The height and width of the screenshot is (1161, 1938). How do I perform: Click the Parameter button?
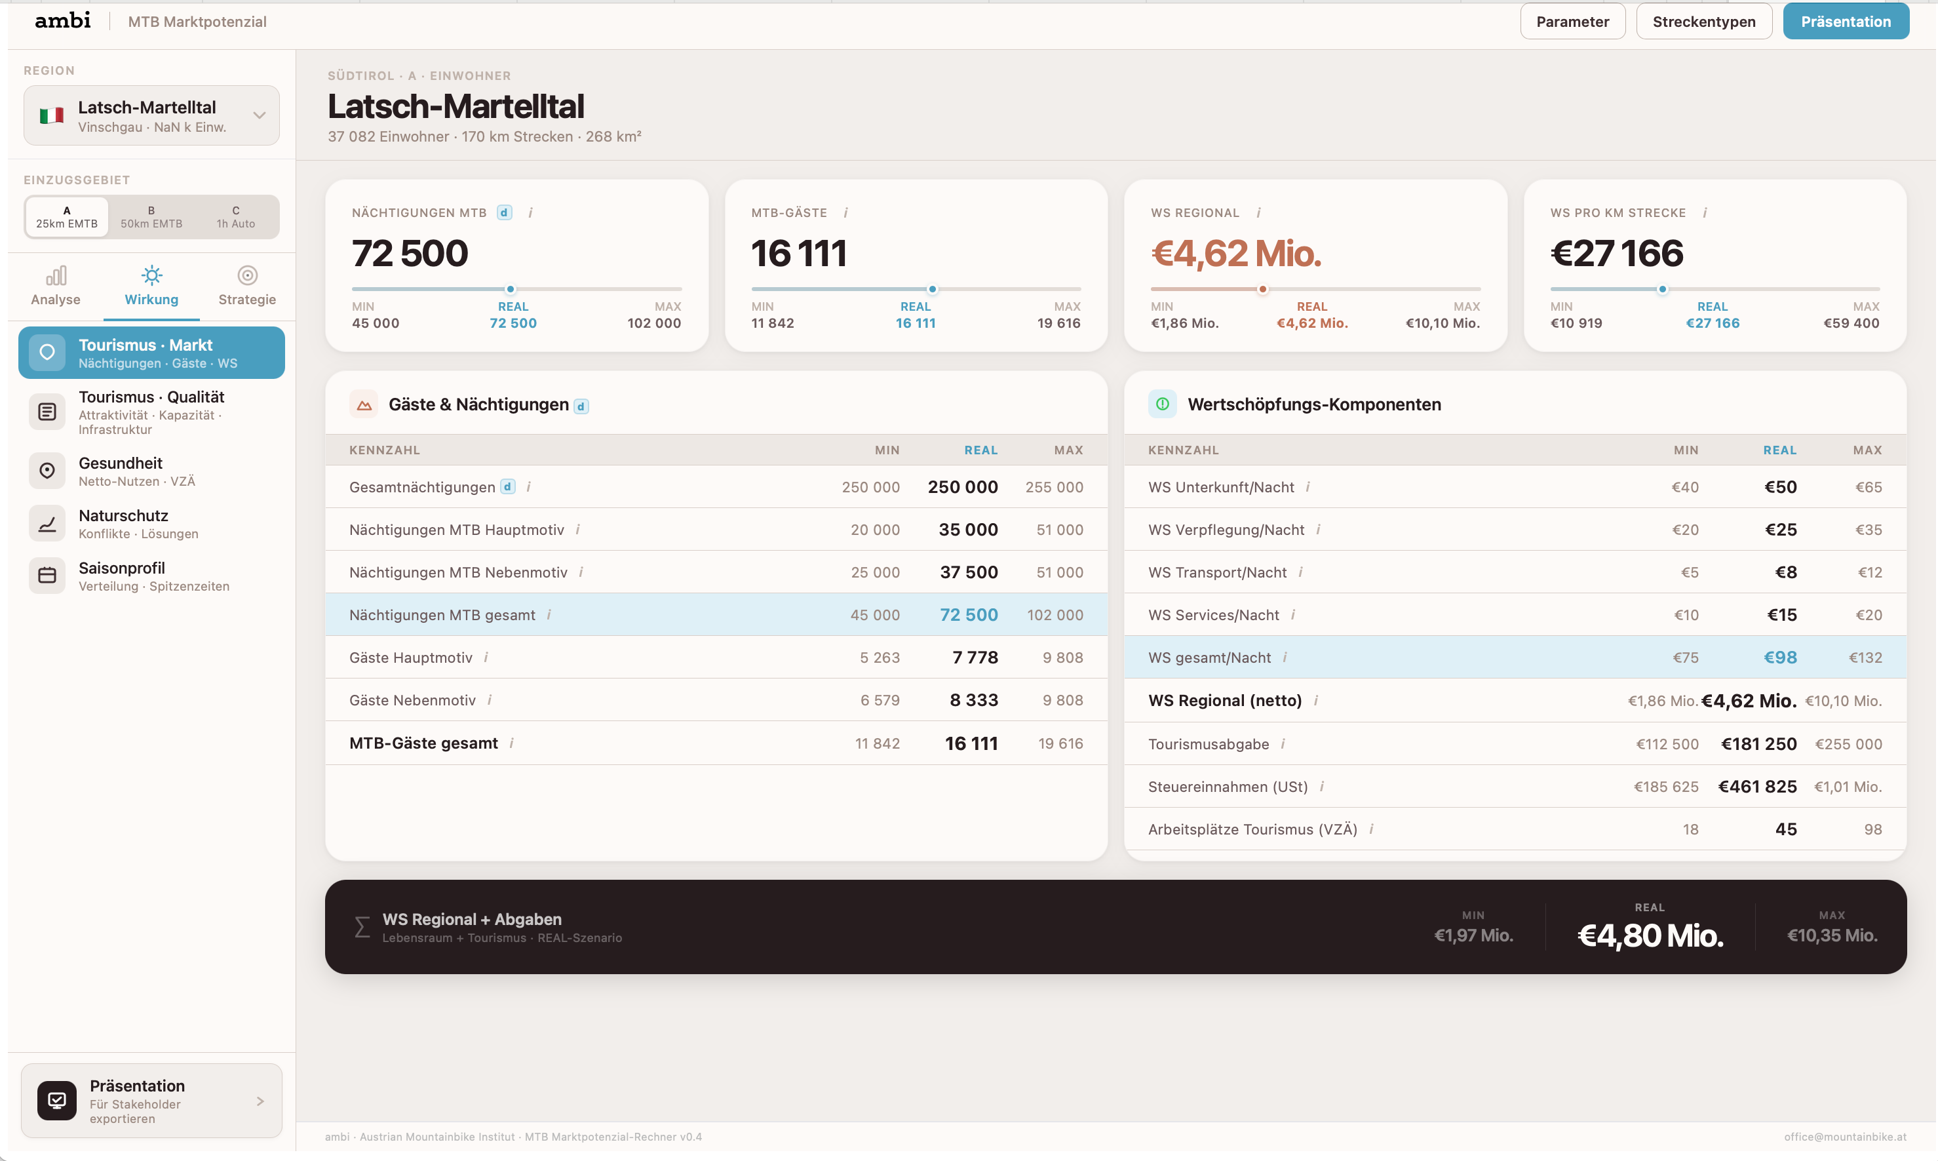[1572, 21]
